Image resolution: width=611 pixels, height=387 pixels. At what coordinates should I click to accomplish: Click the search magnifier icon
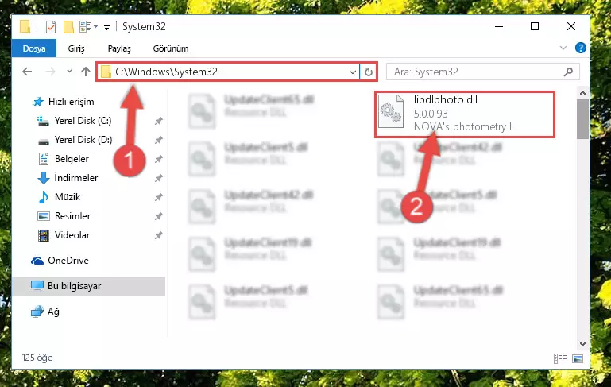569,72
